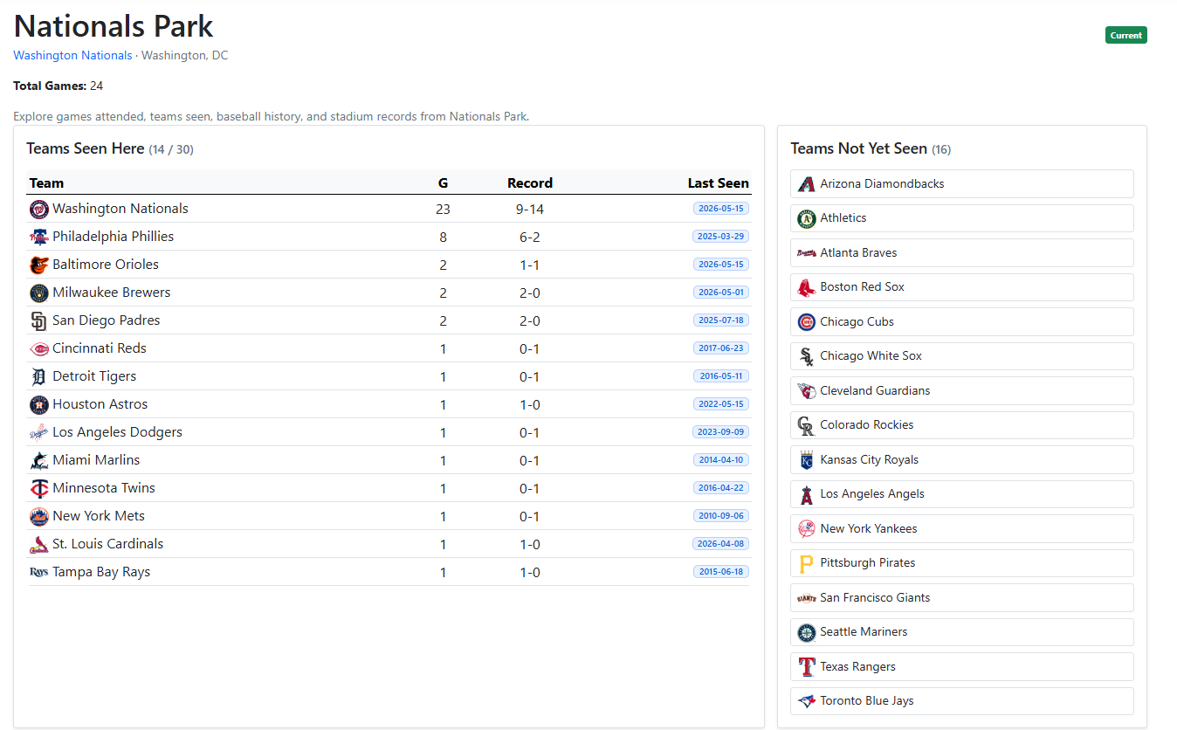Select the Toronto Blue Jays logo icon

(x=807, y=701)
